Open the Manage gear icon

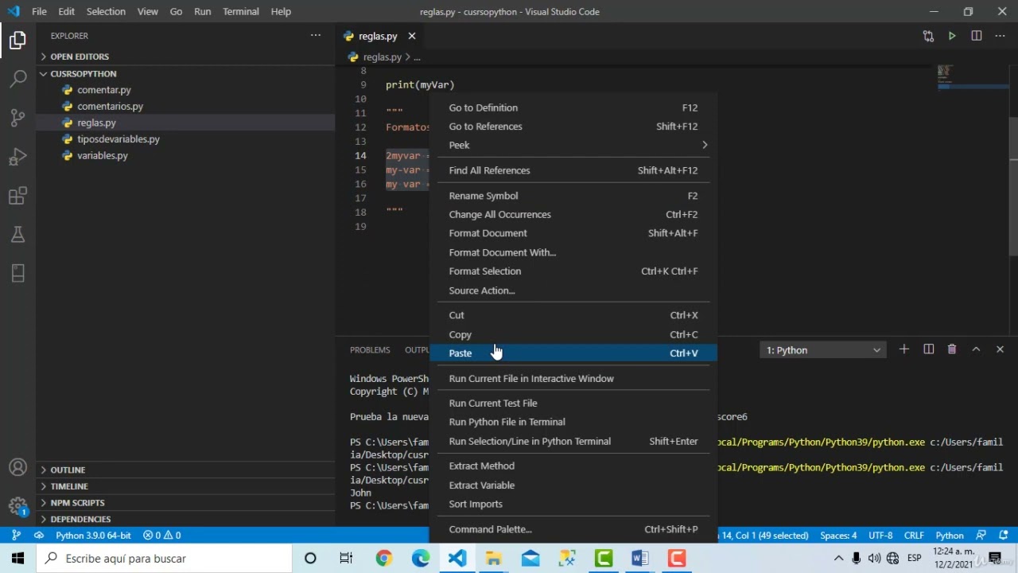17,506
